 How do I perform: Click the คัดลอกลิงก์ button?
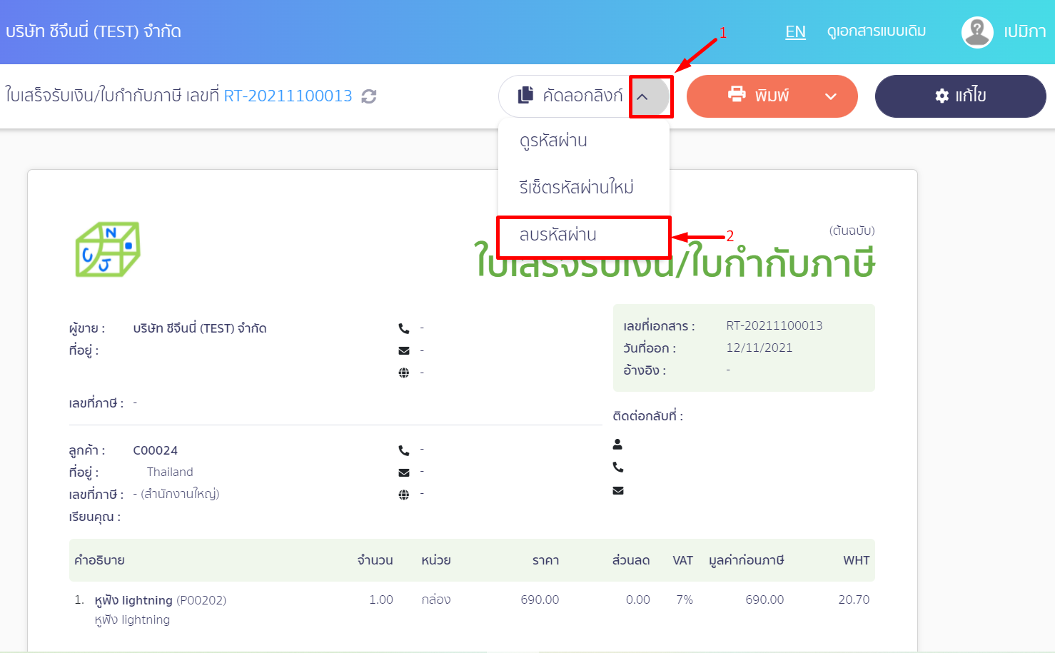(x=564, y=96)
